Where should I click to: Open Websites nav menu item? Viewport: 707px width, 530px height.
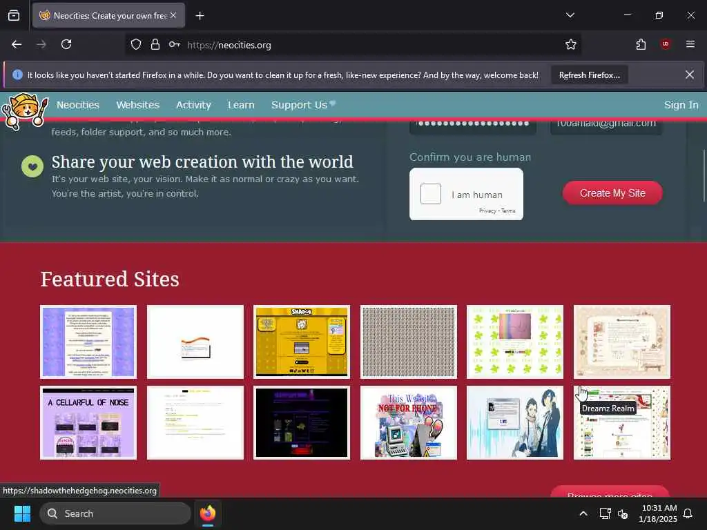click(138, 105)
